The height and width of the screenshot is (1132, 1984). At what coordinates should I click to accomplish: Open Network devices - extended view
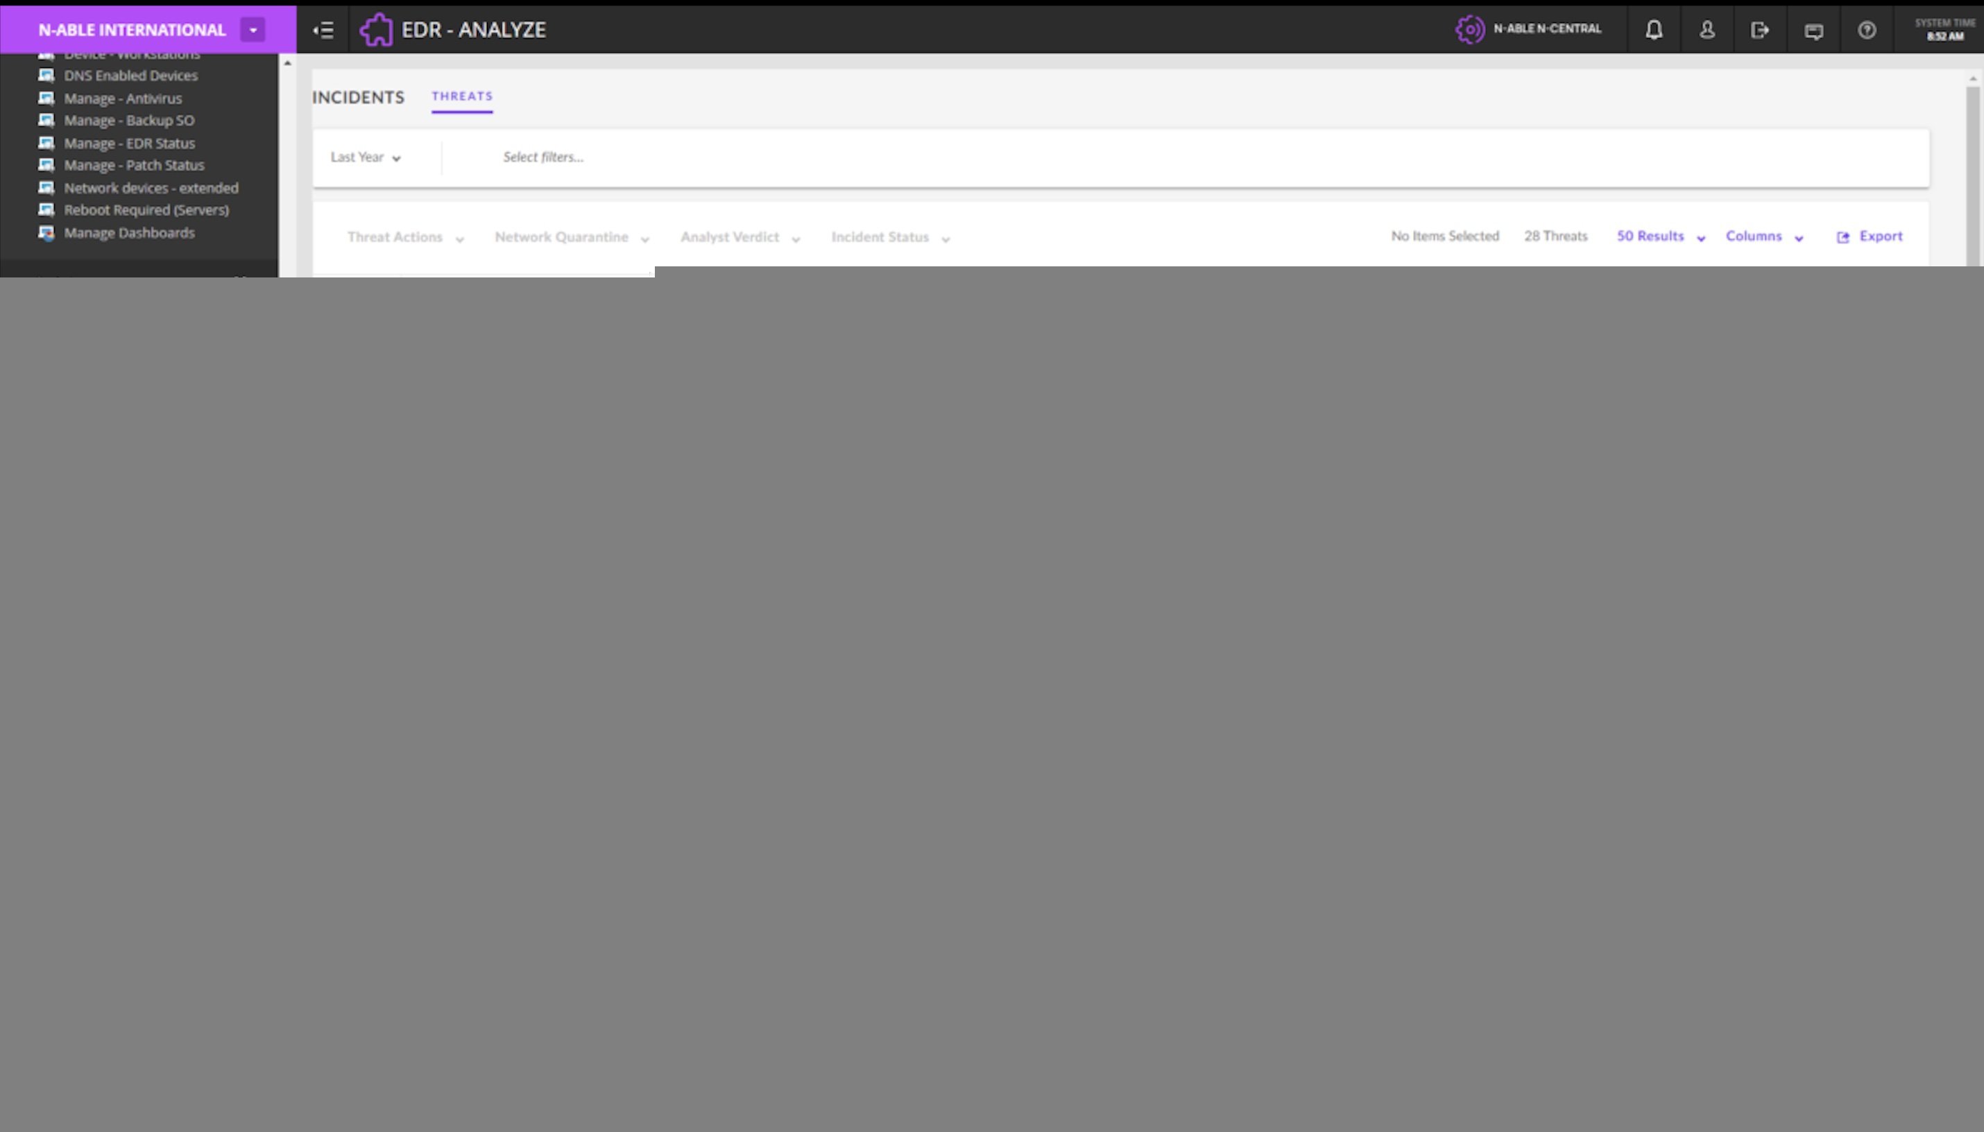[x=151, y=187]
